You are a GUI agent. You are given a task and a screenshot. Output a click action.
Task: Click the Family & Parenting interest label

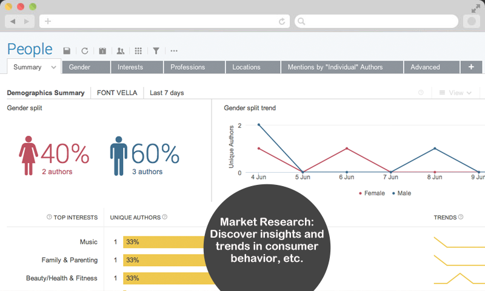pyautogui.click(x=70, y=260)
